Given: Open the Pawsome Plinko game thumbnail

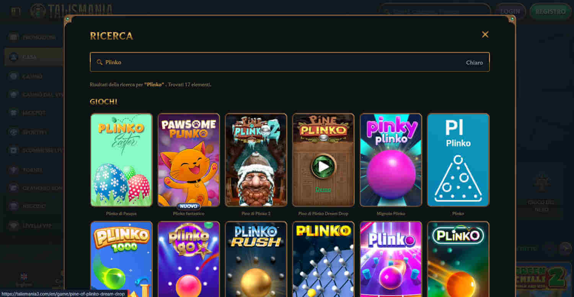Looking at the screenshot, I should coord(189,160).
